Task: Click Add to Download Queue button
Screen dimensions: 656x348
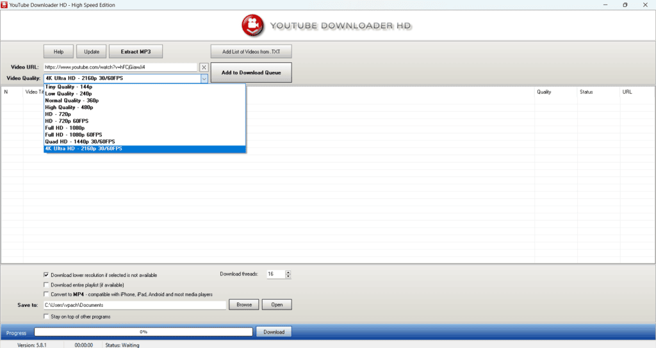Action: (x=251, y=72)
